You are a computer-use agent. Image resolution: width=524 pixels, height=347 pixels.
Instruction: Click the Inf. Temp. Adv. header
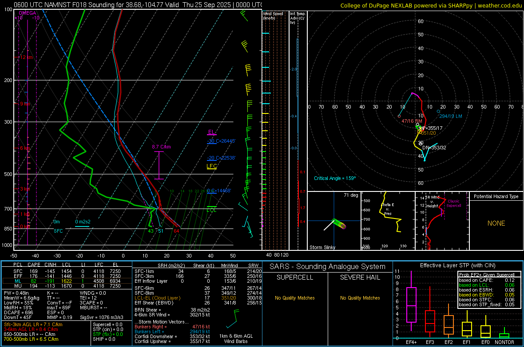tap(298, 18)
